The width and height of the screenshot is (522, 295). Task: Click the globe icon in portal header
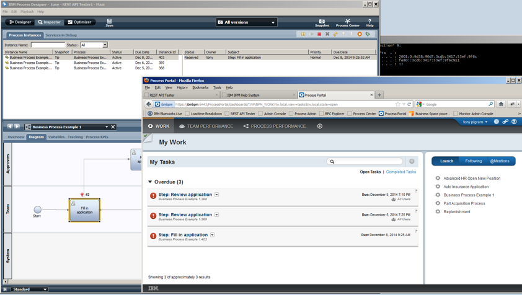point(497,122)
